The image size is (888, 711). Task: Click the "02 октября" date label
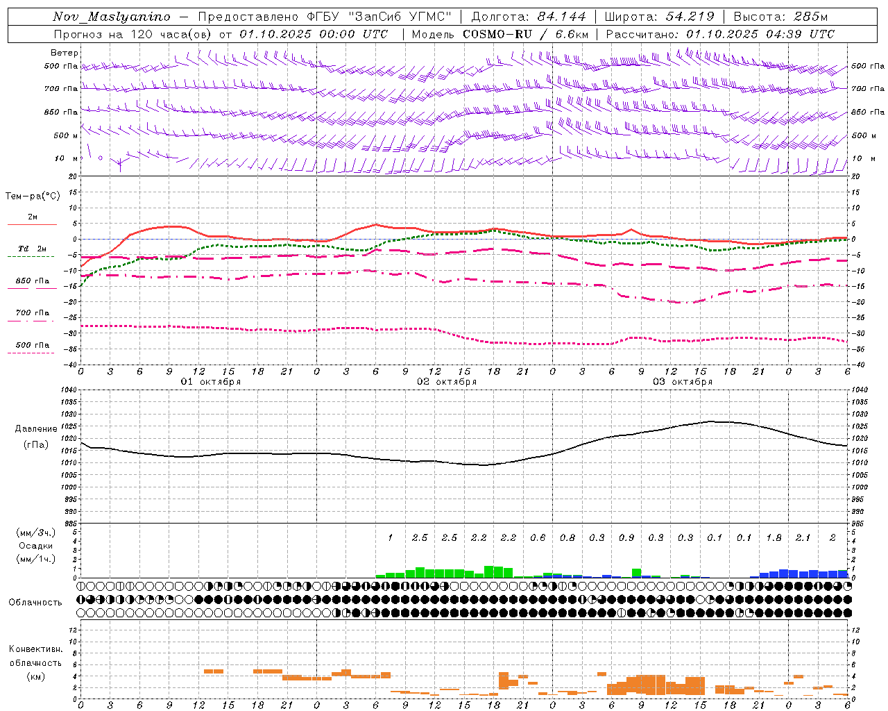(447, 382)
